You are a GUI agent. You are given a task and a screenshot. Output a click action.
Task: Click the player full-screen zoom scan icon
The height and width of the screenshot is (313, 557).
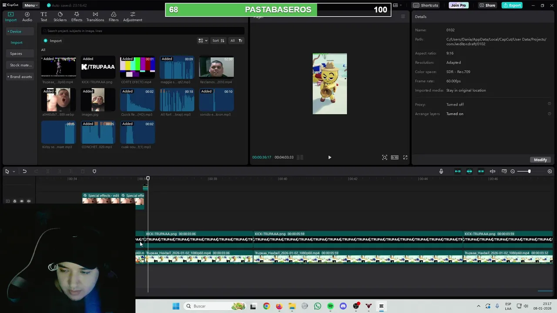point(385,157)
